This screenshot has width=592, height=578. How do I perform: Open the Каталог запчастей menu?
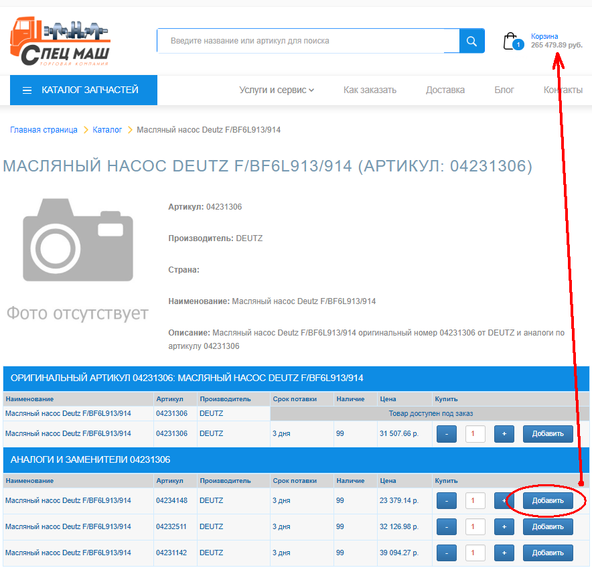pos(84,90)
